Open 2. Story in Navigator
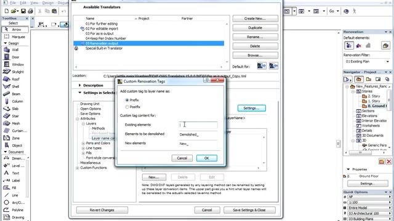Viewport: 394px width, 221px height. click(x=374, y=96)
